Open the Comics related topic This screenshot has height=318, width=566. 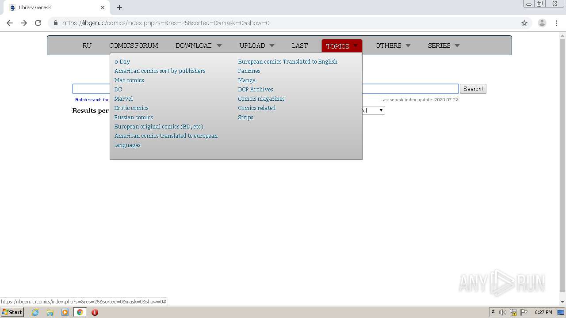point(256,108)
